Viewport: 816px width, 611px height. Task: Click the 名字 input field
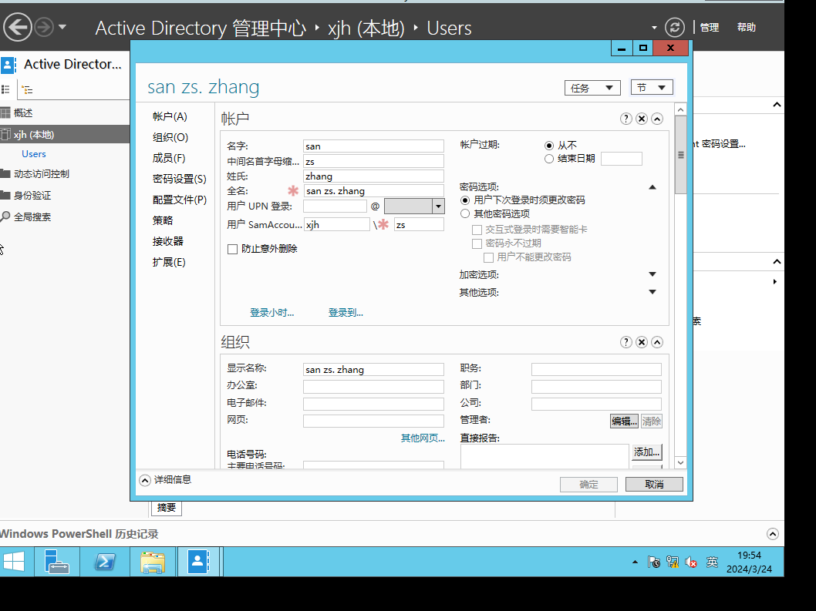tap(373, 146)
